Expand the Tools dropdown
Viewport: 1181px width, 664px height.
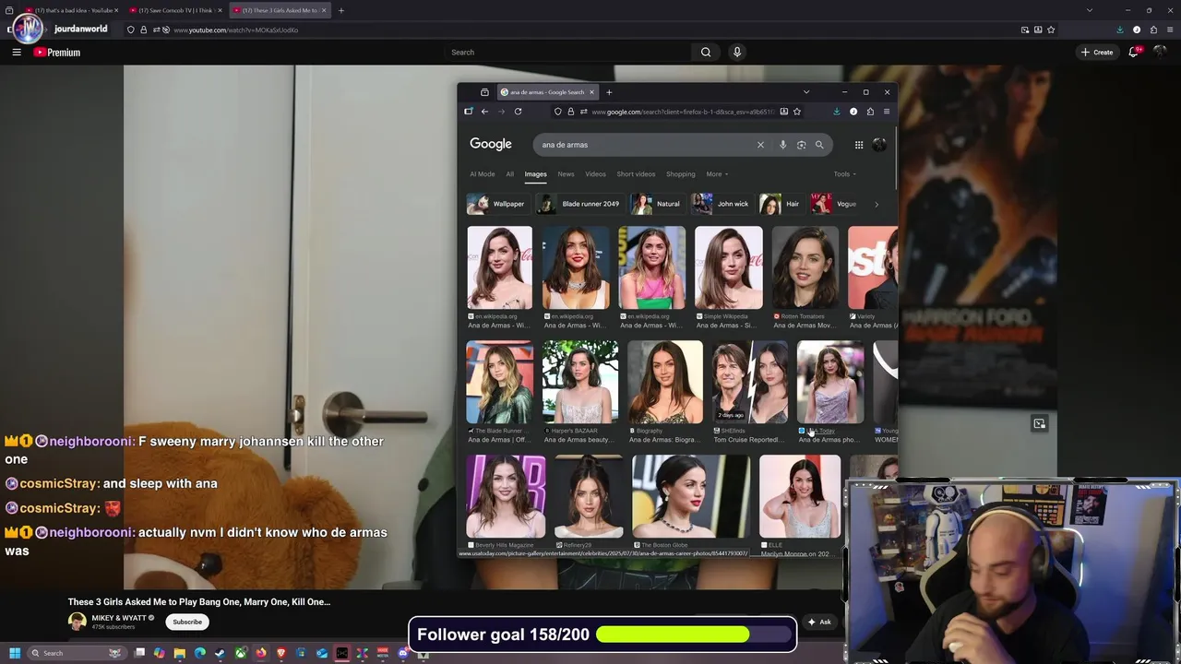844,174
